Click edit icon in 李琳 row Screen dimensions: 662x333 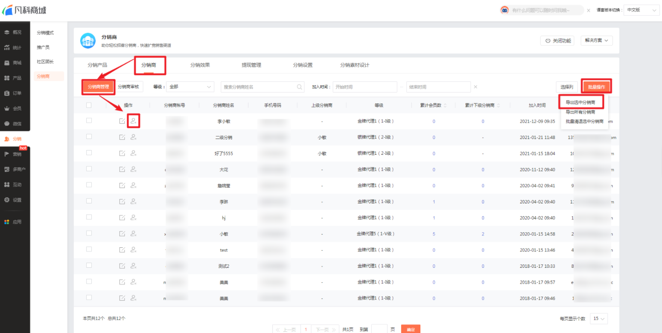coord(122,201)
